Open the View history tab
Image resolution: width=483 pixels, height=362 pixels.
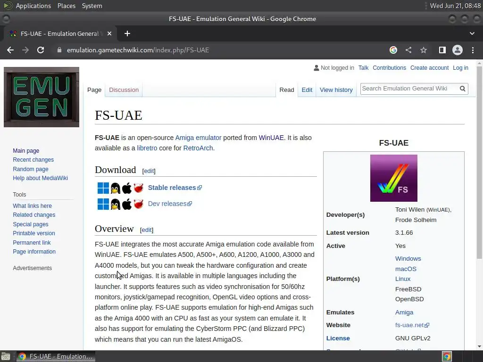[x=336, y=90]
